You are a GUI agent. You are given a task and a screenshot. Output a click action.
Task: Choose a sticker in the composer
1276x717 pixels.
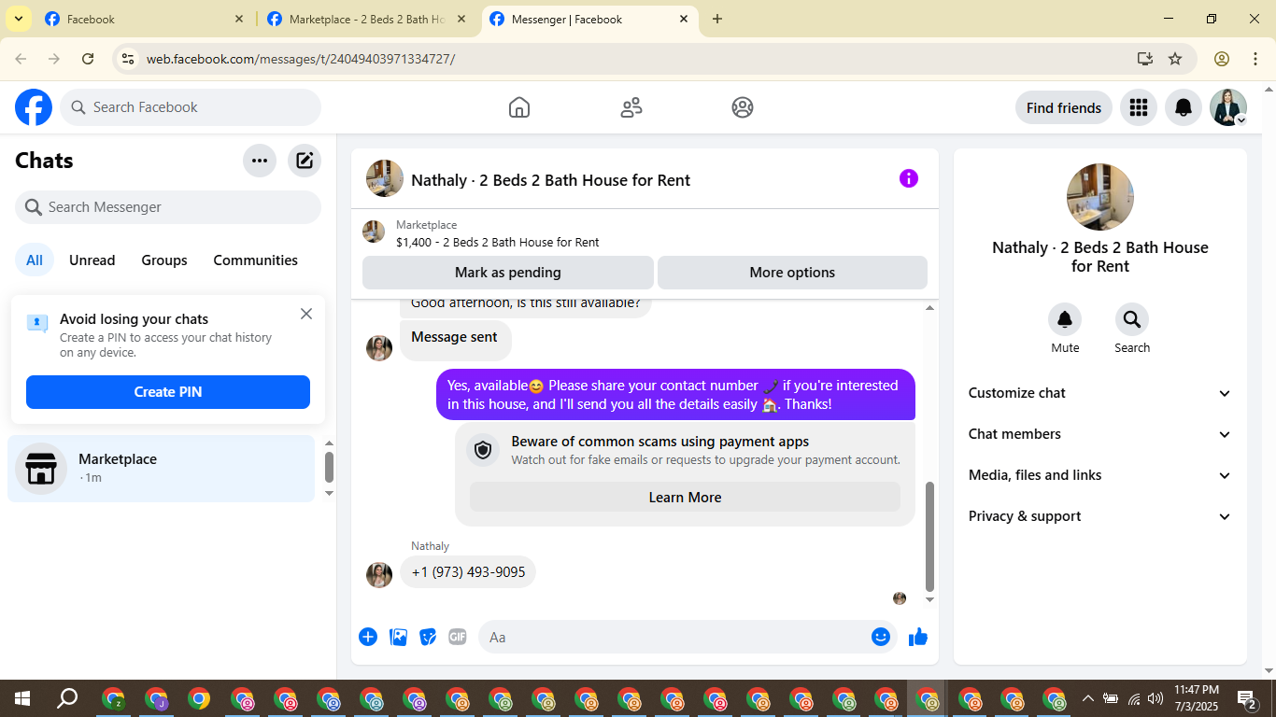[428, 637]
